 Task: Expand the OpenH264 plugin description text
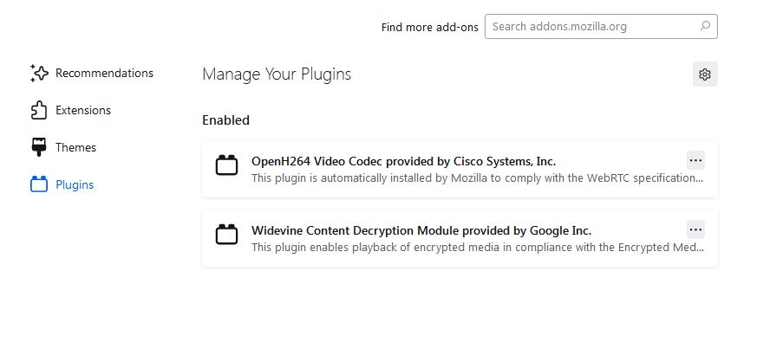[477, 178]
